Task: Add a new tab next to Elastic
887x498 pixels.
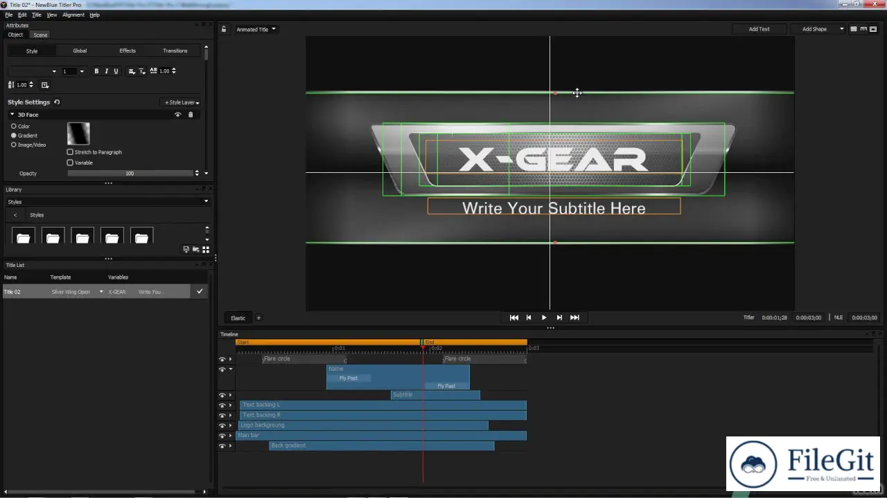Action: [x=258, y=318]
